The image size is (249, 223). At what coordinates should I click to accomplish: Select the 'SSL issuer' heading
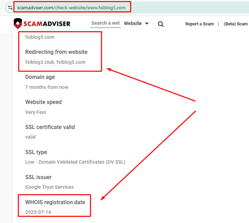[38, 177]
